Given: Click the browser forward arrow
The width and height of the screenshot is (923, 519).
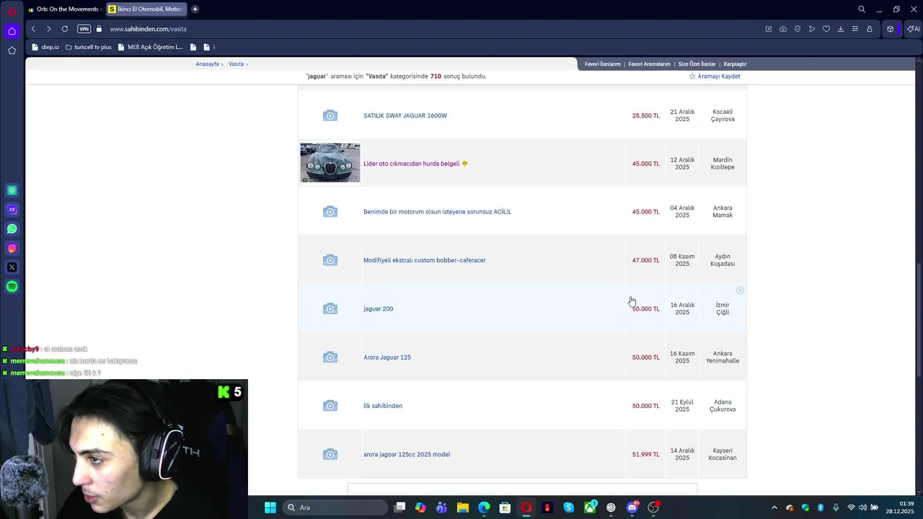Looking at the screenshot, I should tap(48, 29).
